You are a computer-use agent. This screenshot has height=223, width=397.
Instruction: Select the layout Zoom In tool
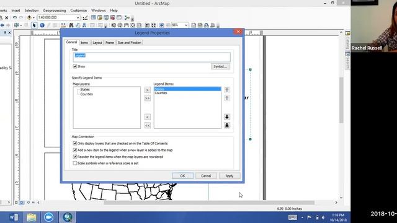[x=114, y=25]
